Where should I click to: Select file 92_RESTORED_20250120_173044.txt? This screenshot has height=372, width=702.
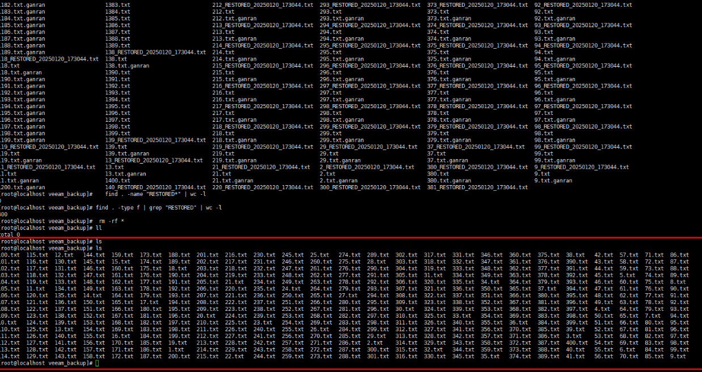pyautogui.click(x=583, y=5)
